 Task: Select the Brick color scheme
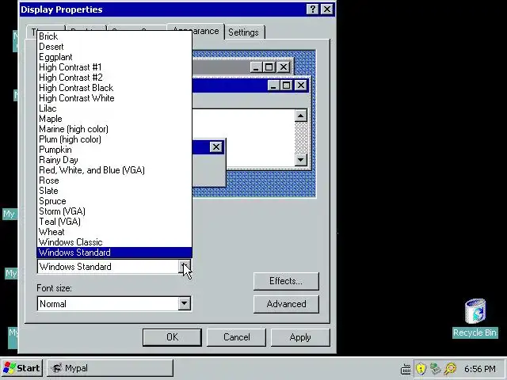pyautogui.click(x=114, y=36)
